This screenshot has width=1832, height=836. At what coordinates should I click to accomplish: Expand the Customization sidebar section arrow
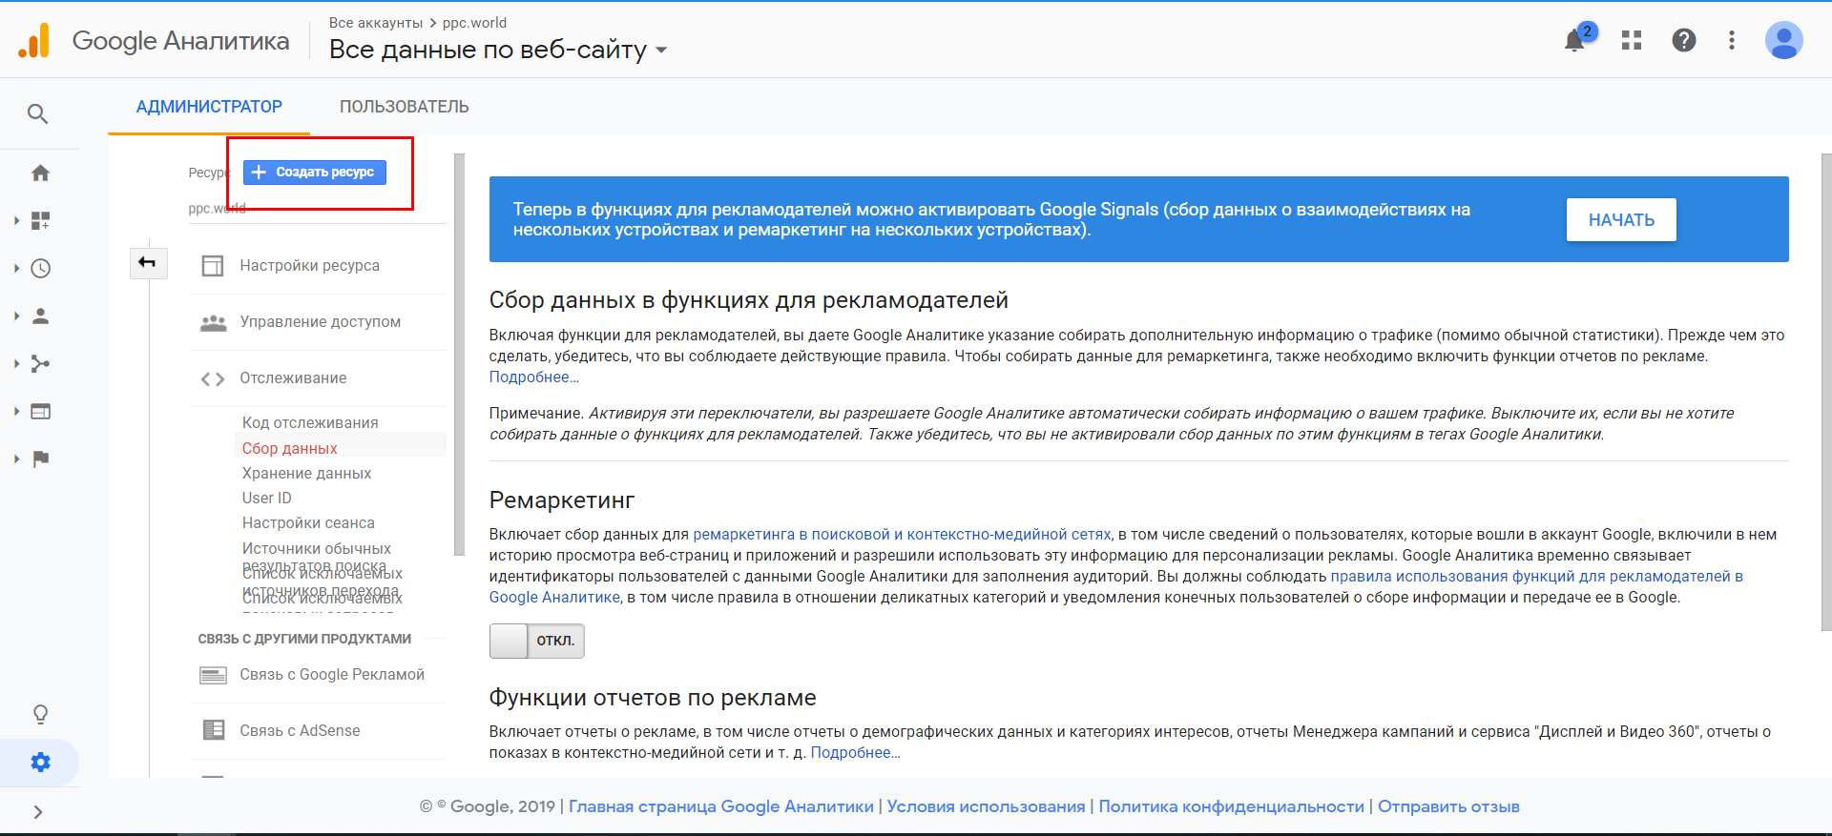(x=16, y=220)
